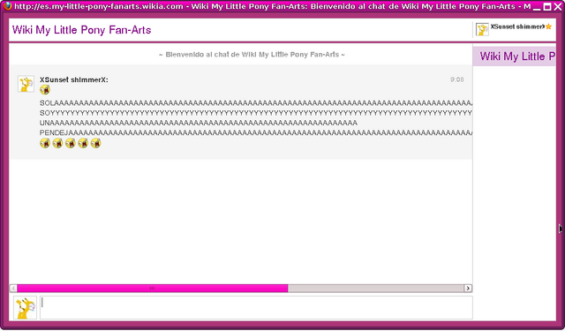This screenshot has width=565, height=331.
Task: Click the gold star badge icon
Action: click(x=548, y=26)
